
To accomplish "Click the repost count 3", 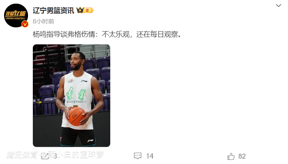I will click(55, 156).
